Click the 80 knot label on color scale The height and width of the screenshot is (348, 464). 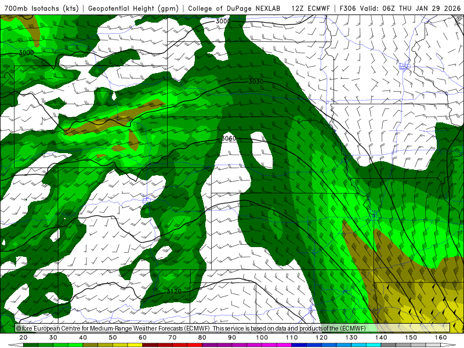(202, 338)
